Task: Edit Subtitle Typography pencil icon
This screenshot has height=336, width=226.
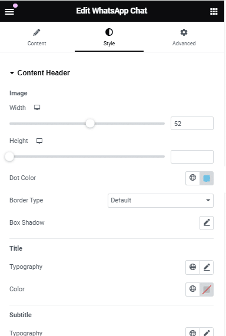Action: (x=207, y=332)
